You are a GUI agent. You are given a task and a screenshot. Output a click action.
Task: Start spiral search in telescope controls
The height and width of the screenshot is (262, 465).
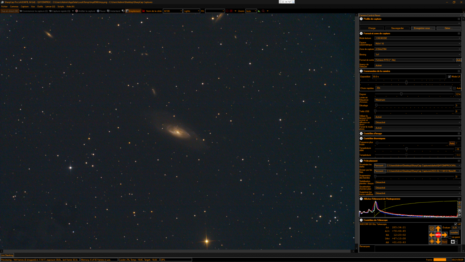pyautogui.click(x=432, y=229)
